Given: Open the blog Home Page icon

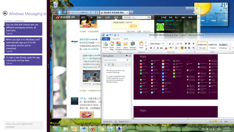Looking at the screenshot, I should 112,46.
